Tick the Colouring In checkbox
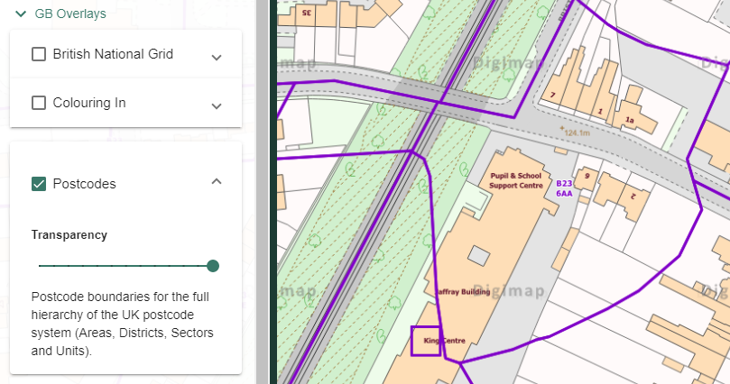 pos(39,103)
